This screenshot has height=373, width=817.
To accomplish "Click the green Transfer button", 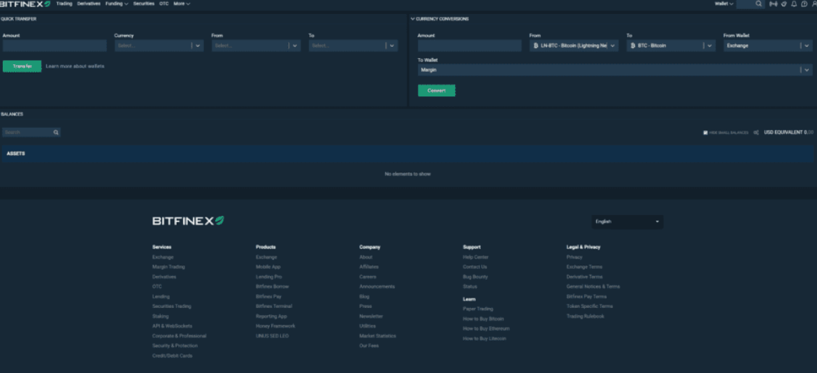I will tap(22, 66).
